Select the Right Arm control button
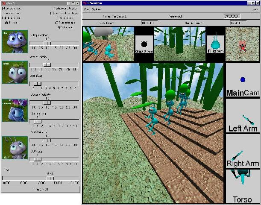The width and height of the screenshot is (261, 205). [243, 151]
